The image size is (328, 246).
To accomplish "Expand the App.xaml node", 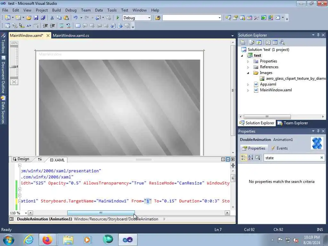I will click(x=248, y=85).
